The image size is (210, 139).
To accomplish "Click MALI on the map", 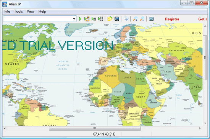I will click(x=106, y=90).
